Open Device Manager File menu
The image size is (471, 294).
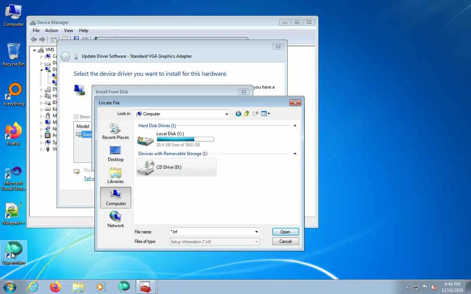36,31
